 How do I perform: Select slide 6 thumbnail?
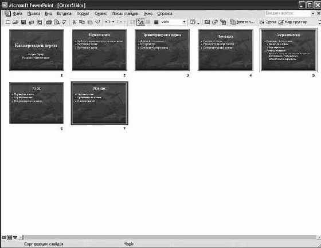(37, 103)
